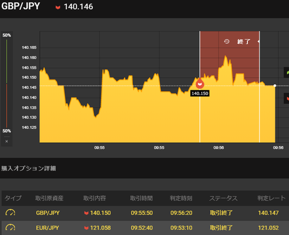Click the green sentiment bar
The width and height of the screenshot is (289, 235).
7,61
